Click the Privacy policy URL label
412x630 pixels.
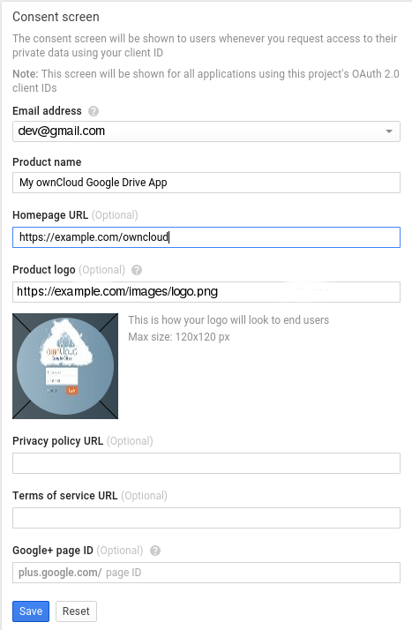58,441
